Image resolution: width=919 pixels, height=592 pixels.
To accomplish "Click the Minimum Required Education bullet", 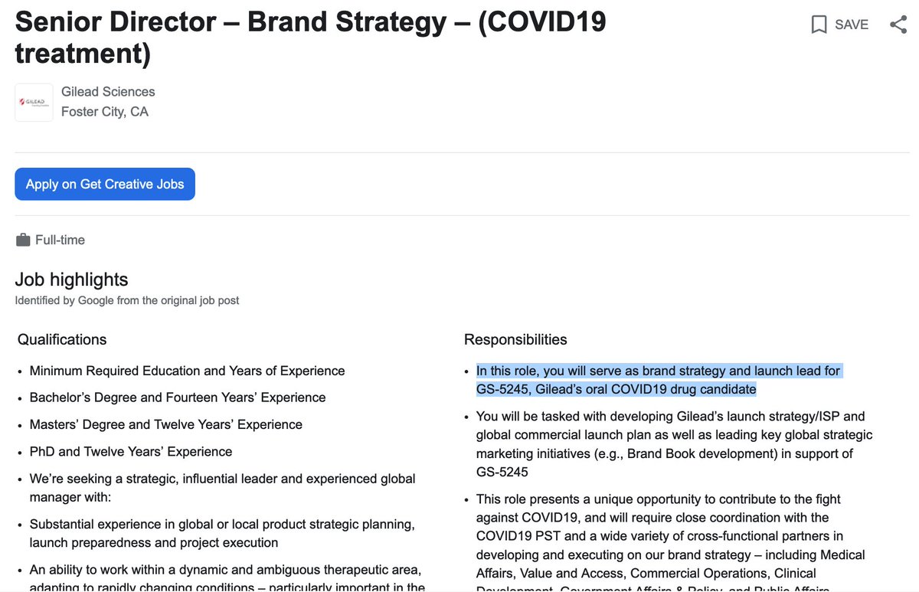I will (x=187, y=371).
